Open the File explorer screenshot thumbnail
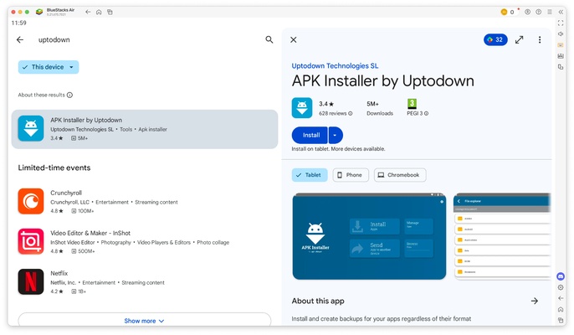The height and width of the screenshot is (335, 574). [x=502, y=236]
